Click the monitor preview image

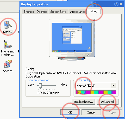click(72, 40)
